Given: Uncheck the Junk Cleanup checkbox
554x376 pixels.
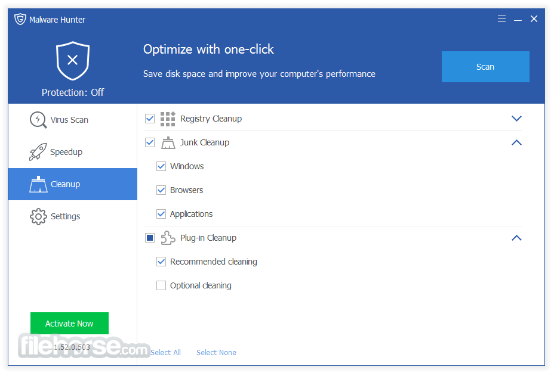Looking at the screenshot, I should (150, 142).
